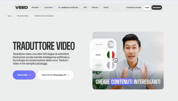Click the Spanish flag icon
Viewport: 178px width, 101px height.
point(111,44)
